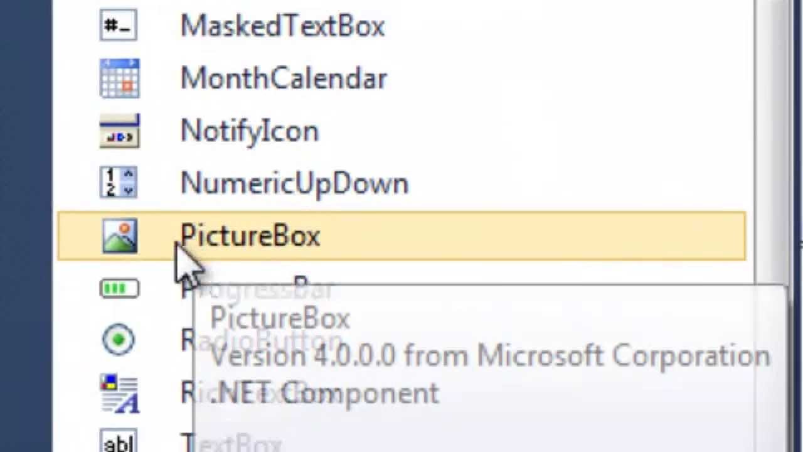Select the MonthCalendar calendar icon

tap(119, 78)
